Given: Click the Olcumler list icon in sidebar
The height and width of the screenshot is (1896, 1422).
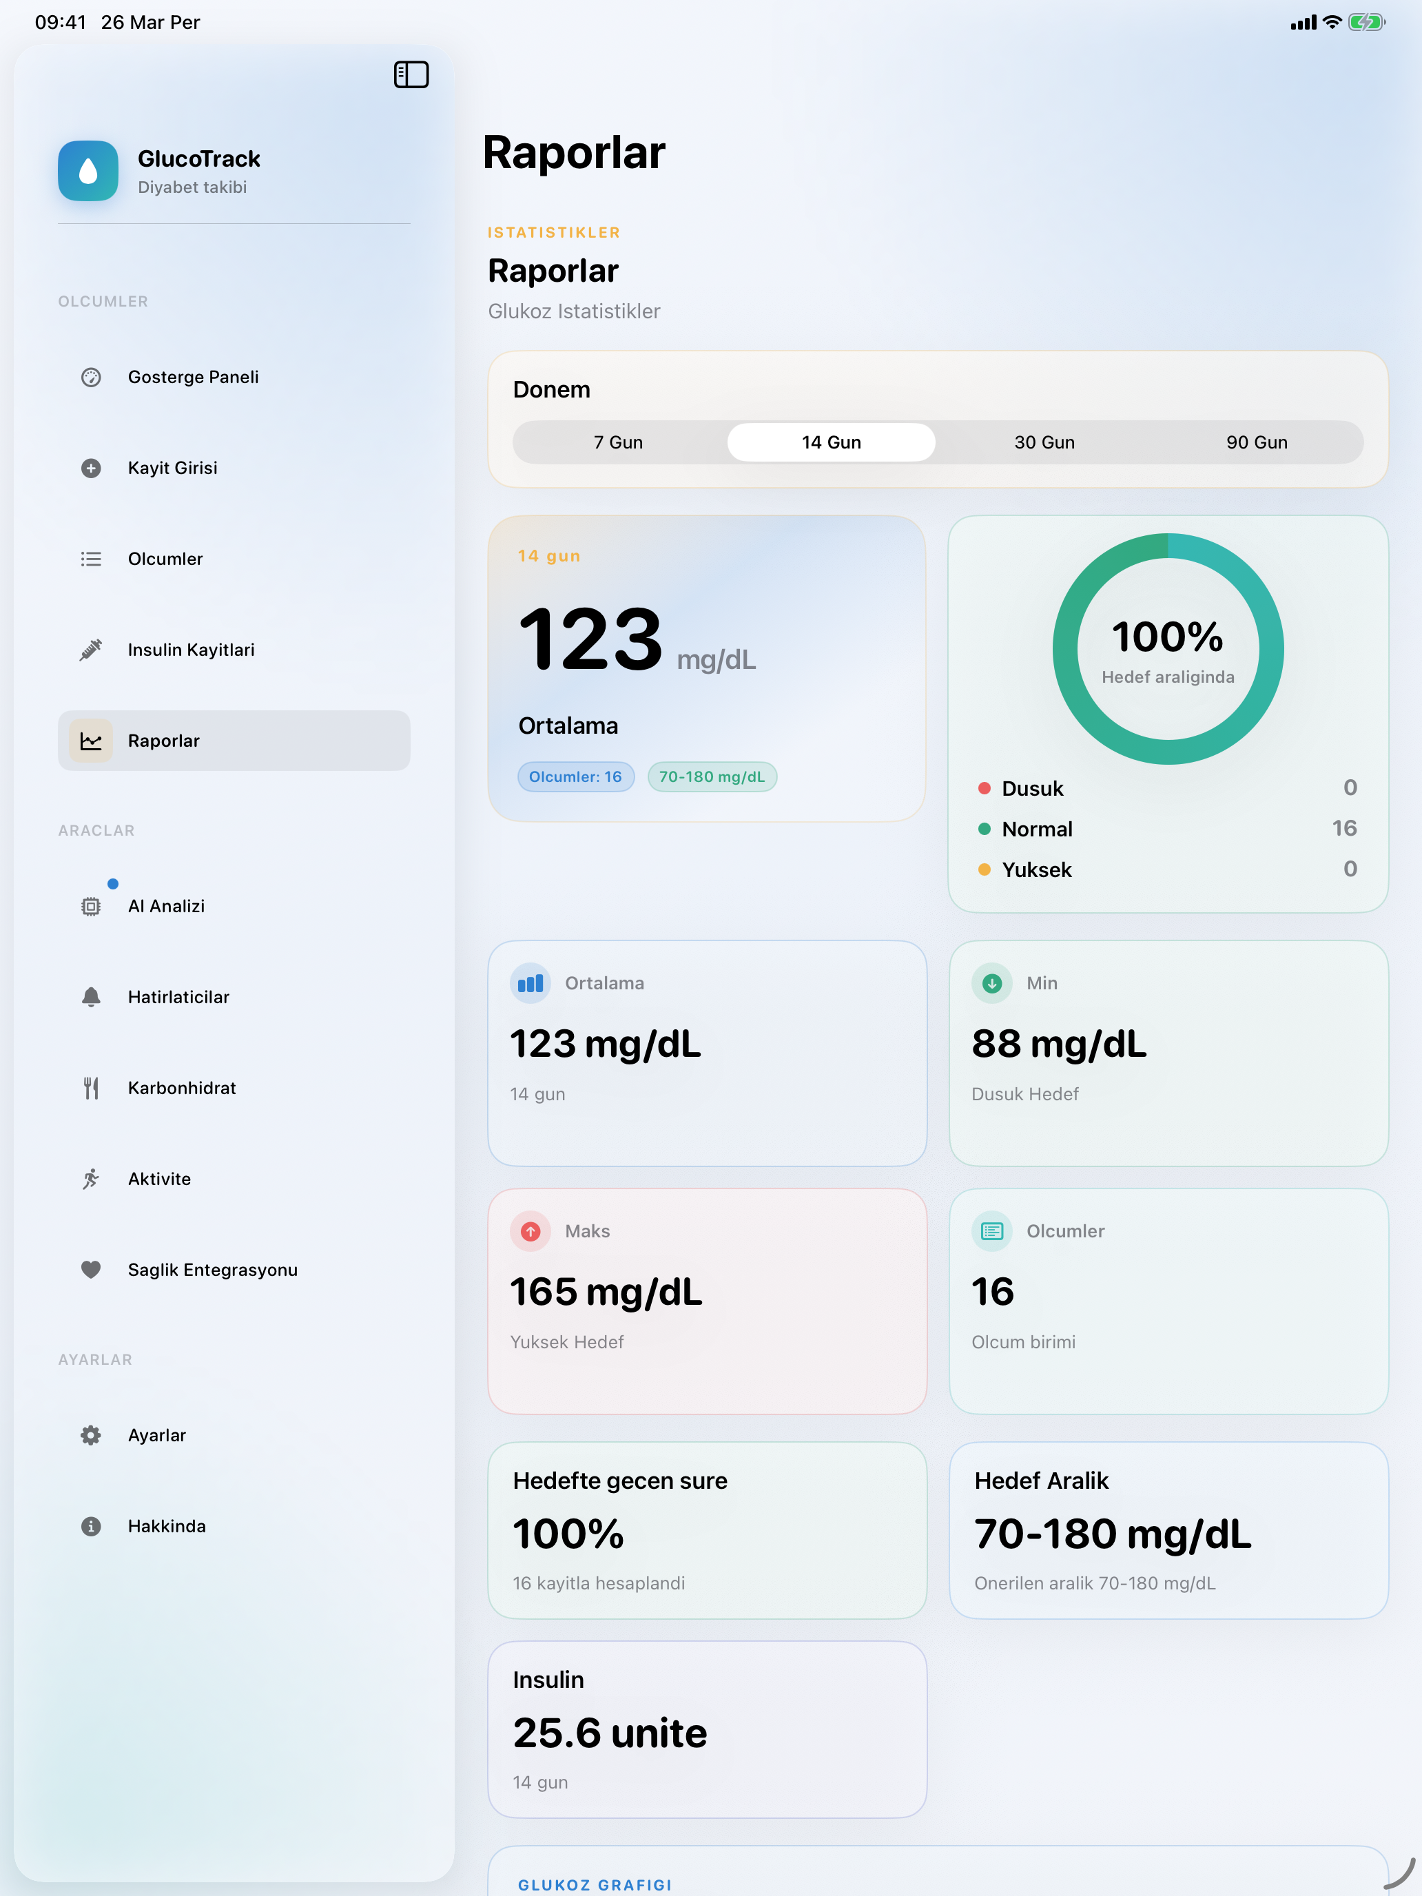Looking at the screenshot, I should tap(91, 559).
